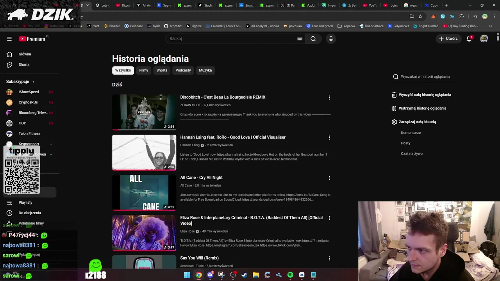This screenshot has height=281, width=500.
Task: Pause watch history (Wstrzymaj historię oglądania)
Action: pos(419,108)
